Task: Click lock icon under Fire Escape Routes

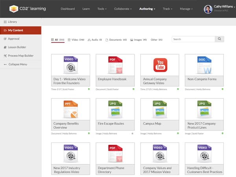Action: (133, 133)
